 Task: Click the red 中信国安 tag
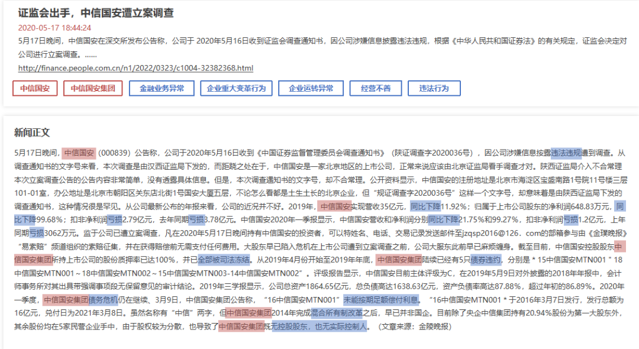(x=35, y=89)
